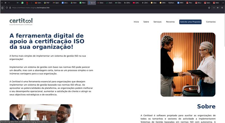The width and height of the screenshot is (225, 123).
Task: Go to Sobre in the navigation menu
Action: click(146, 22)
